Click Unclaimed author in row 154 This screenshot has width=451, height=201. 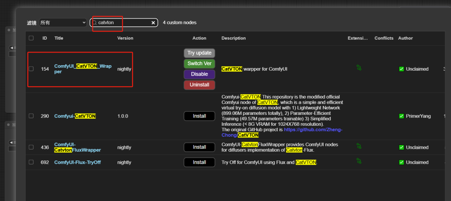coord(417,69)
